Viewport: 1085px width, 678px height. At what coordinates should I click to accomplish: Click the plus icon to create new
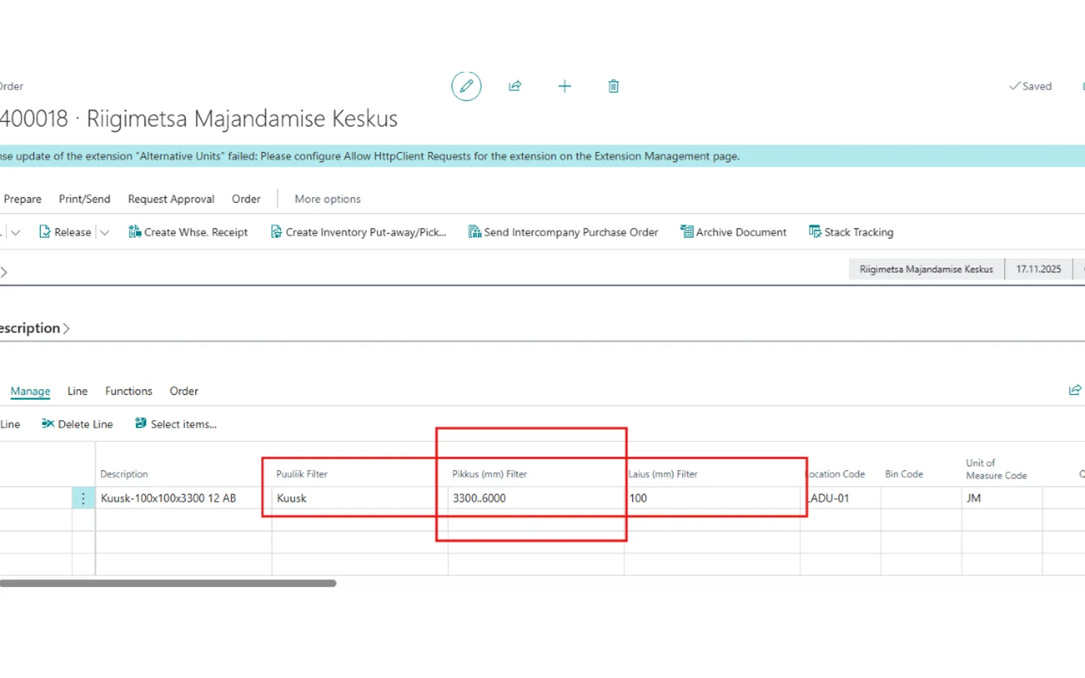(x=565, y=86)
